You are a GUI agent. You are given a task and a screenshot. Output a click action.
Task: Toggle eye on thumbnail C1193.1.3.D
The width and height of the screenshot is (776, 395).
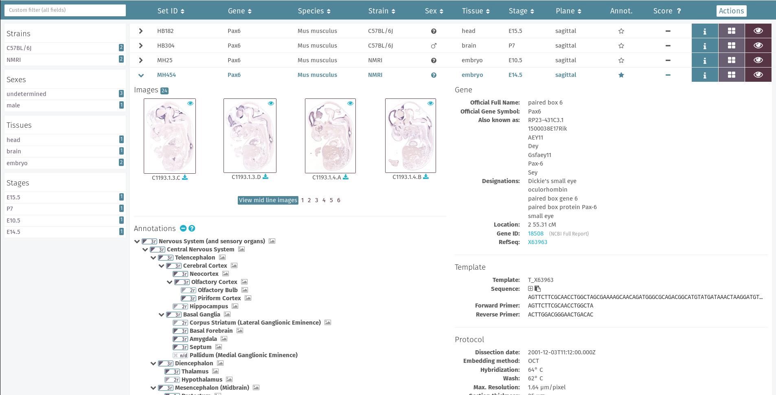coord(271,103)
